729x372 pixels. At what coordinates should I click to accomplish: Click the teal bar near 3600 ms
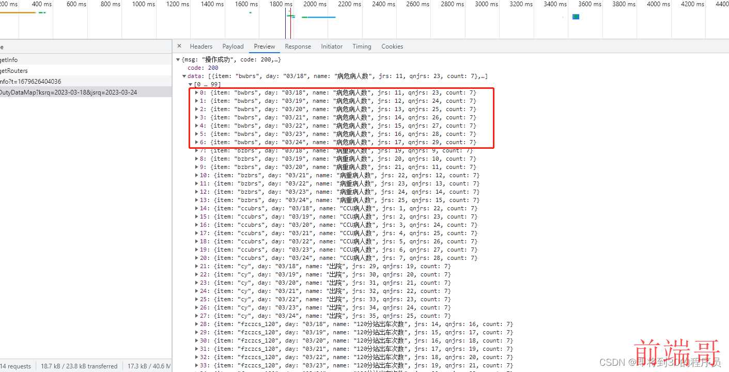click(x=576, y=17)
